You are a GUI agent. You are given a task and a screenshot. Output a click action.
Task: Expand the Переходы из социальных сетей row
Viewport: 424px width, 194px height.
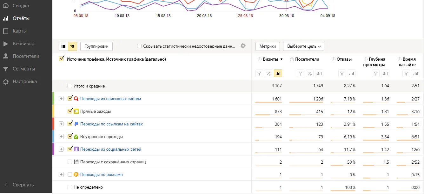pos(61,149)
